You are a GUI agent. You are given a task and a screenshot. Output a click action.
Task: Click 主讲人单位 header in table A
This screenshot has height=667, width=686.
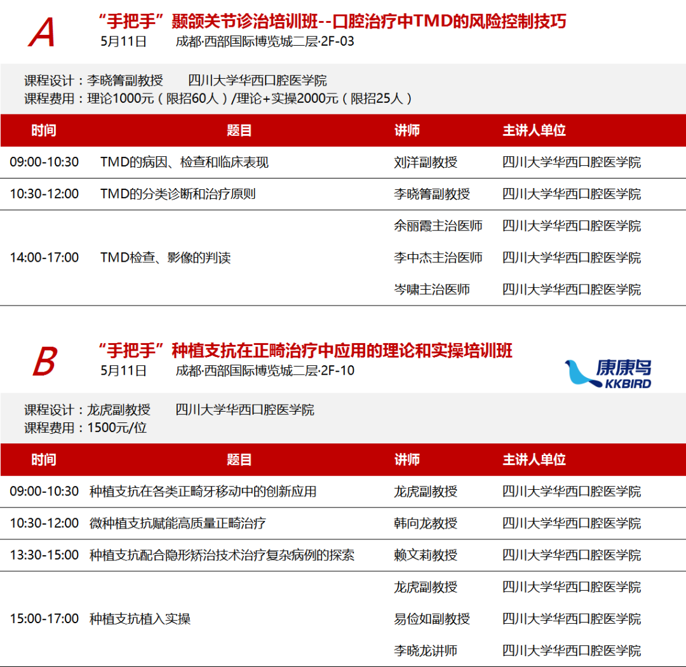[x=534, y=130]
